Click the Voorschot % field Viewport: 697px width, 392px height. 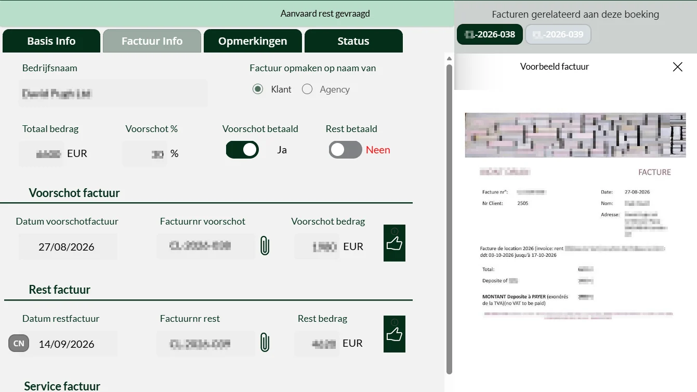point(145,153)
